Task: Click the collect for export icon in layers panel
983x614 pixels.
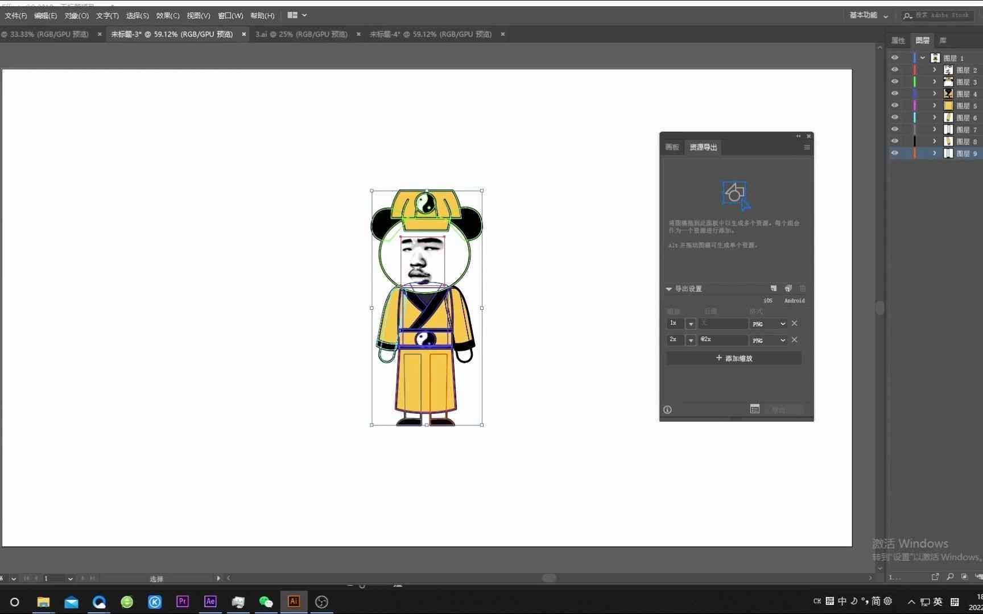Action: tap(935, 576)
